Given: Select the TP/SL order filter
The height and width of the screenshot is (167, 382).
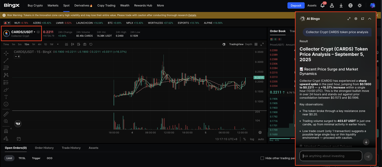Looking at the screenshot, I should pyautogui.click(x=22, y=158).
